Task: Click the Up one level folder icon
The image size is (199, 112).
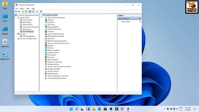Action: coord(23,12)
